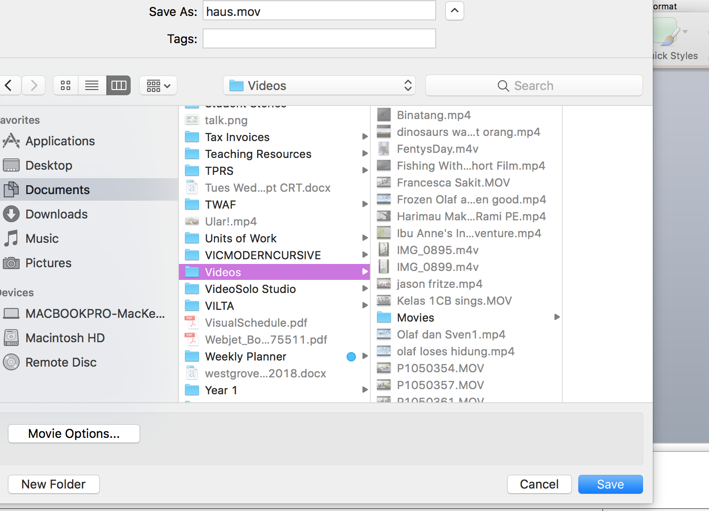Select Pictures in the sidebar
Viewport: 709px width, 511px height.
click(48, 263)
